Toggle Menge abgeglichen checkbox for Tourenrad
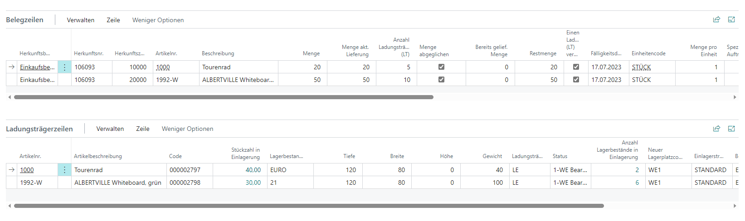 point(441,67)
